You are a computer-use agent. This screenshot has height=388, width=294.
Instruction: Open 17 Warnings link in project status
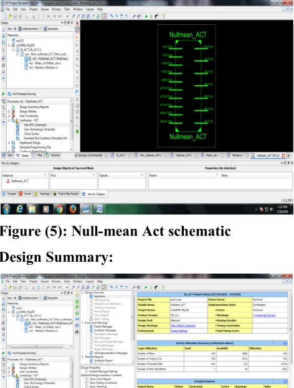coord(264,315)
